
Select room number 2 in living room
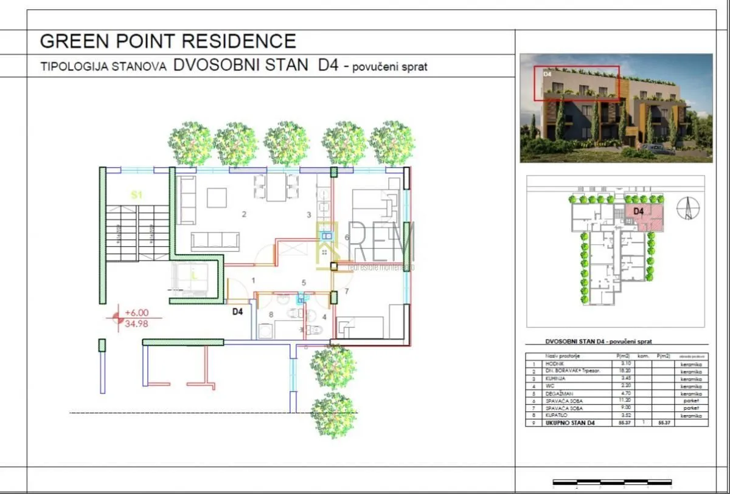[x=243, y=214]
